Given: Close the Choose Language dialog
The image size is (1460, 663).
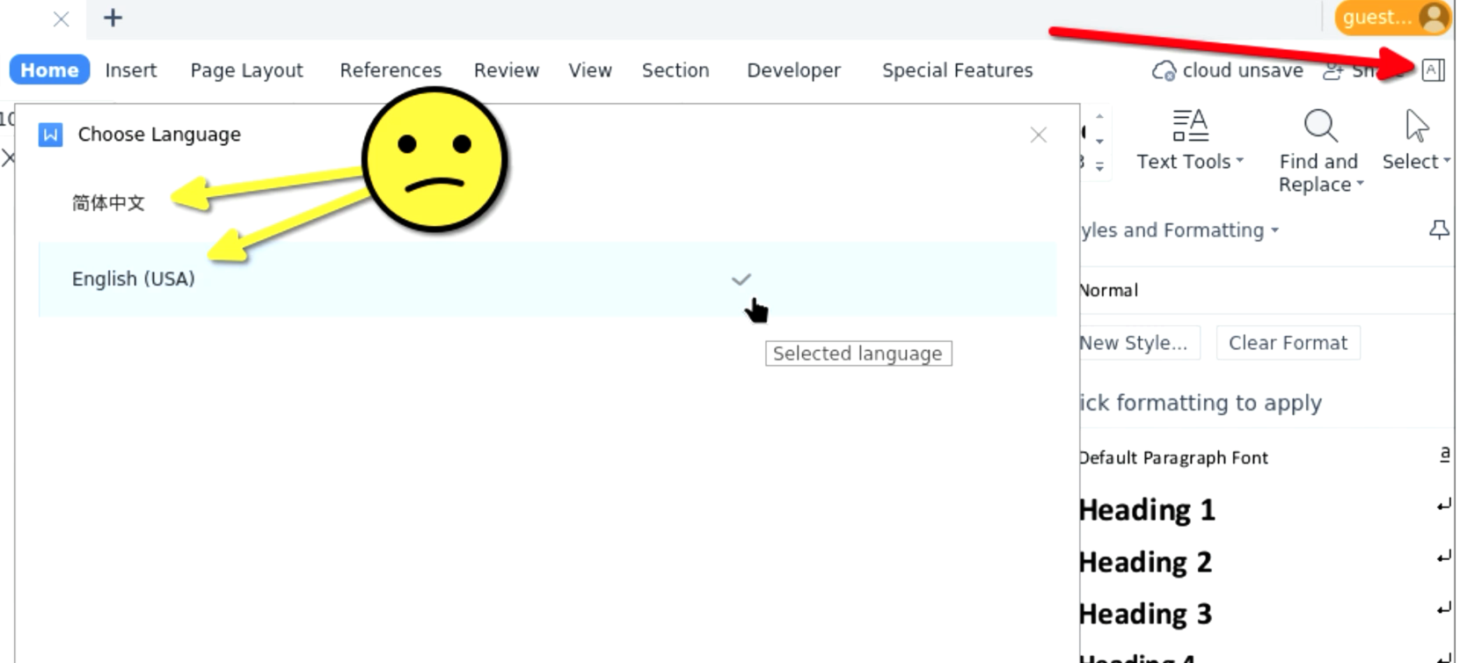Looking at the screenshot, I should click(1038, 135).
